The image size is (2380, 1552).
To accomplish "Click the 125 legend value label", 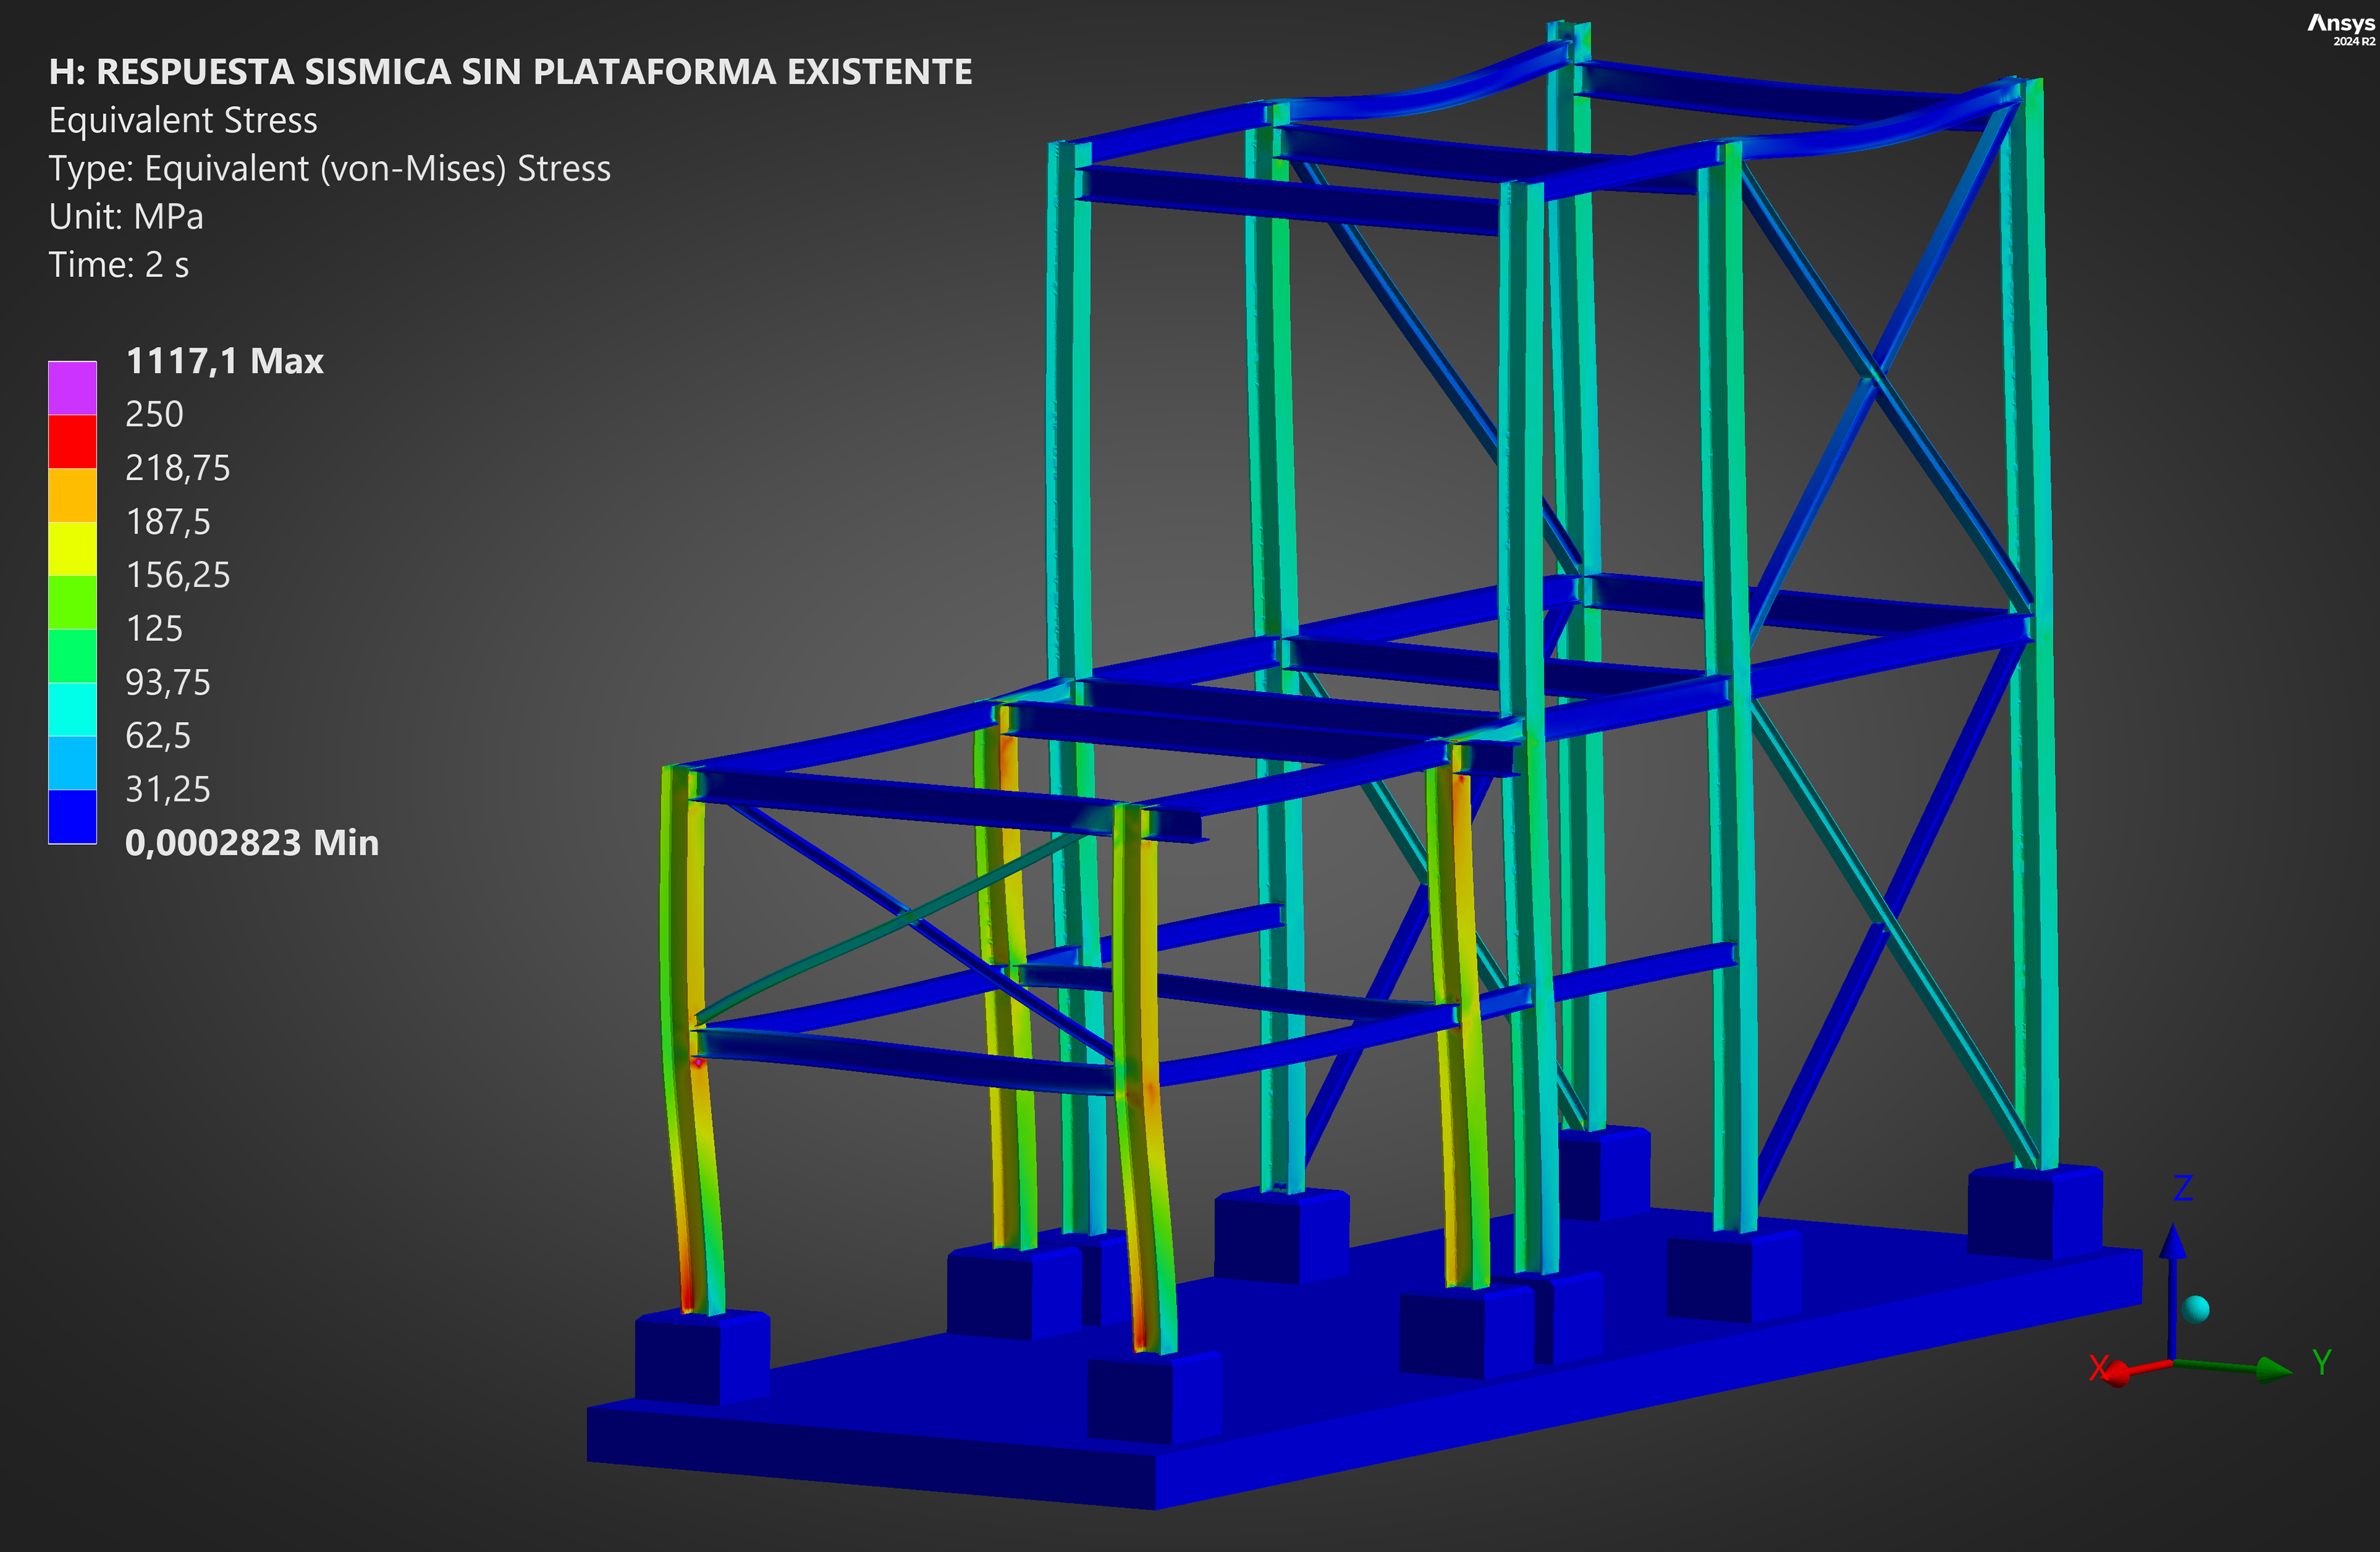I will click(154, 629).
